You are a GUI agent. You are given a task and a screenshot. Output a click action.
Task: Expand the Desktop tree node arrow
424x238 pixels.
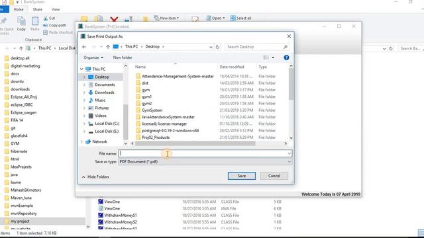(84, 77)
